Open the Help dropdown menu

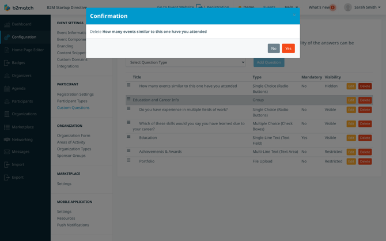click(292, 7)
